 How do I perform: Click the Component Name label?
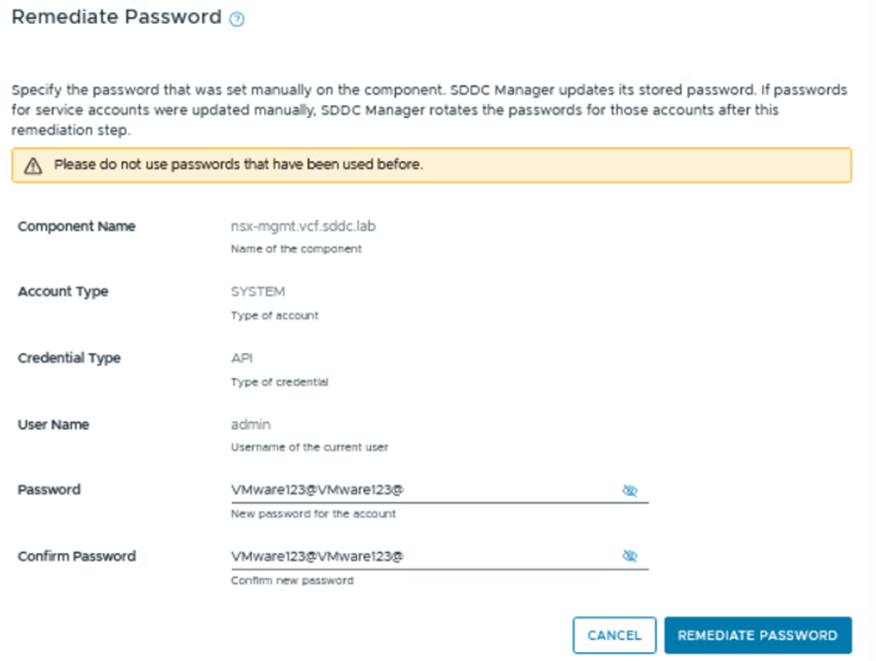pos(76,226)
